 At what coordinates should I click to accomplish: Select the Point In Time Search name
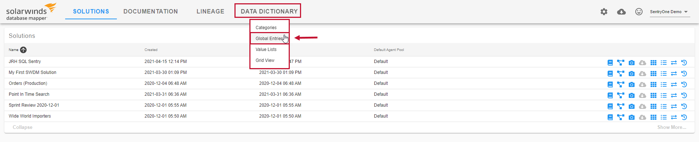point(29,94)
